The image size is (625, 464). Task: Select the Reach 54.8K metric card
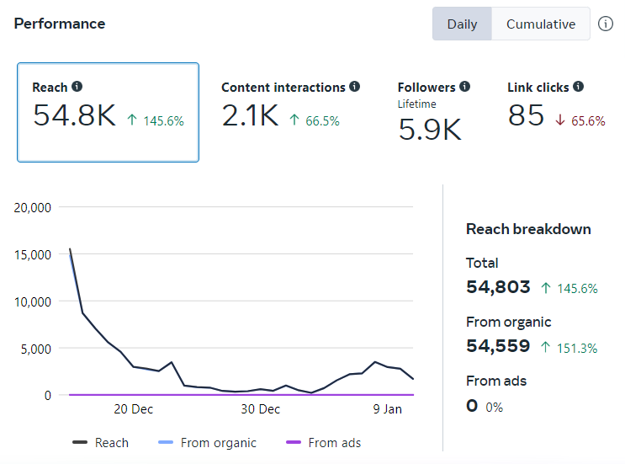tap(108, 112)
